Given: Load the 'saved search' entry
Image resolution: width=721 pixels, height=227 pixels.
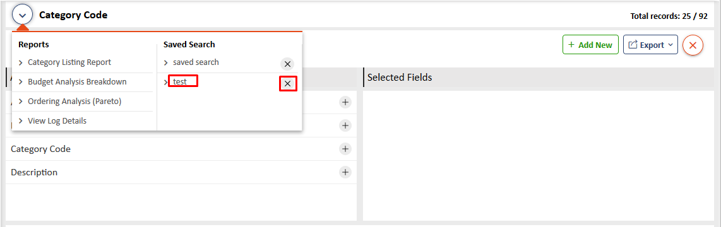Looking at the screenshot, I should [196, 62].
